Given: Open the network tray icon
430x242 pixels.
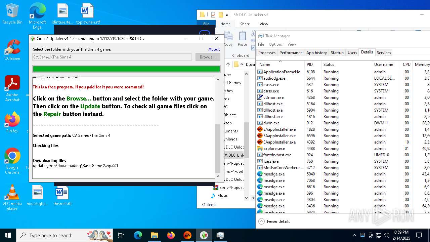Looking at the screenshot, I should [x=379, y=235].
